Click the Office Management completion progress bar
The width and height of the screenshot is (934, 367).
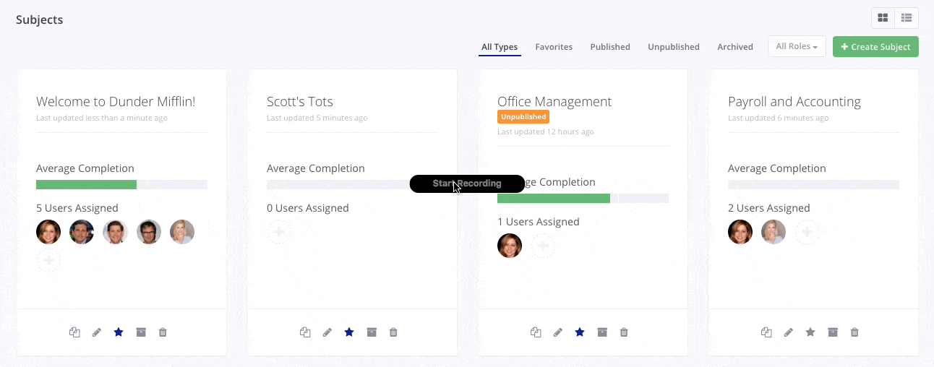[583, 199]
